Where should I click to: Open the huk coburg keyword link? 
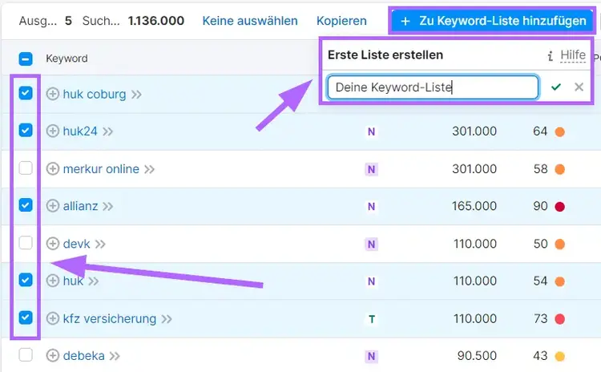coord(95,95)
